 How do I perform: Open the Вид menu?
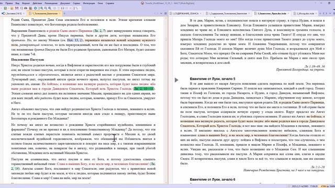[17, 4]
